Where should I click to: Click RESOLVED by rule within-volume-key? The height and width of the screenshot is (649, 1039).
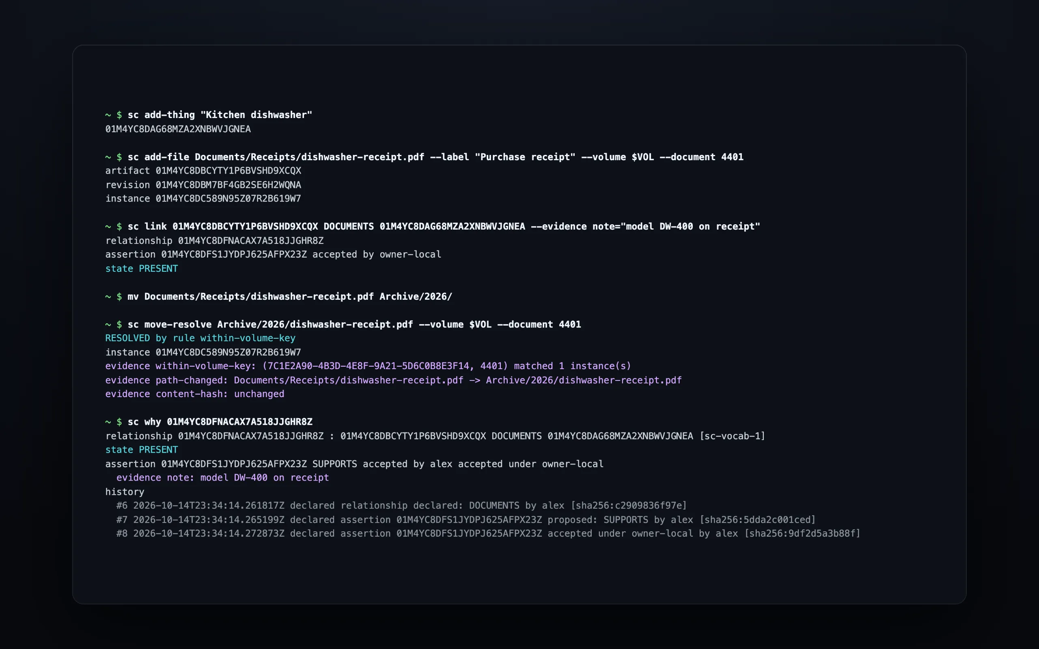(x=200, y=338)
